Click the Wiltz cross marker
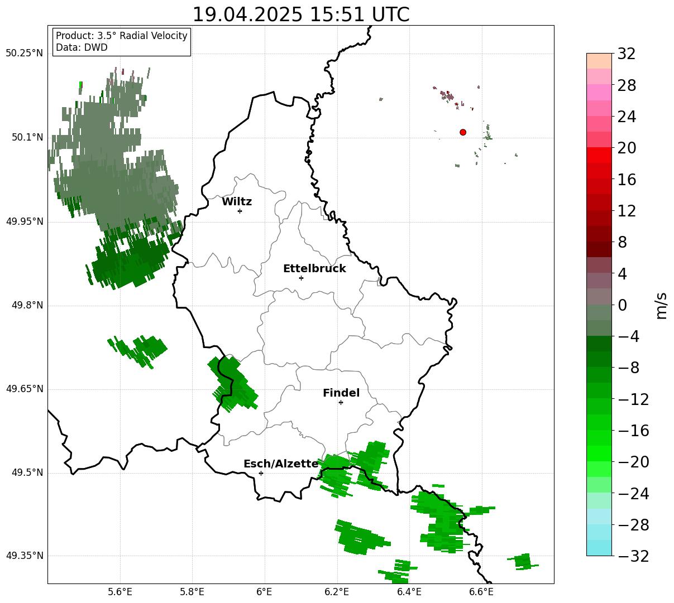Image resolution: width=674 pixels, height=603 pixels. tap(240, 211)
